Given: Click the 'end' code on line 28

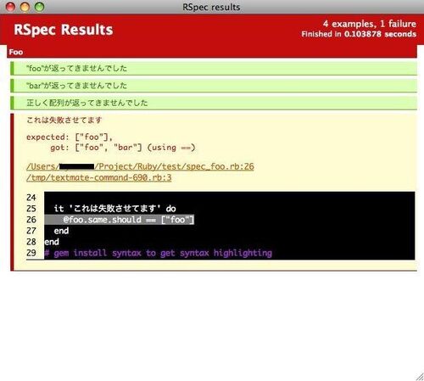Looking at the screenshot, I should click(x=52, y=242).
